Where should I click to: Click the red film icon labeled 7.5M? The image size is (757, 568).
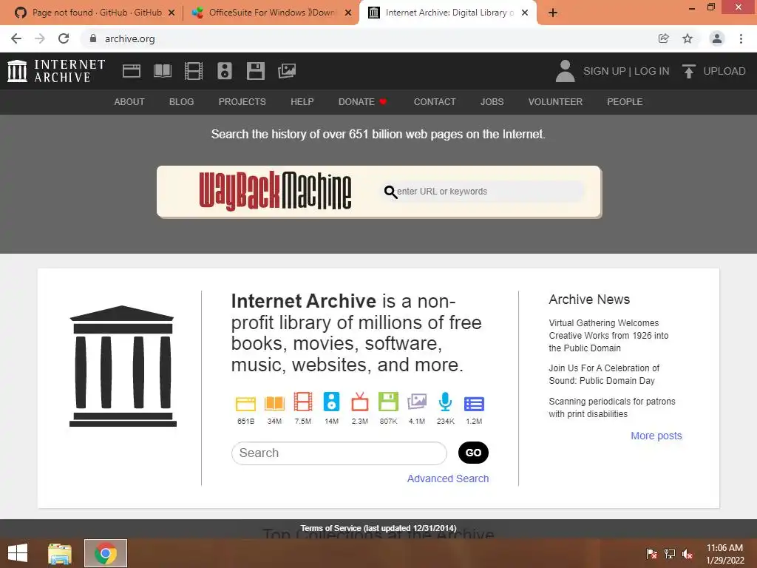coord(302,402)
